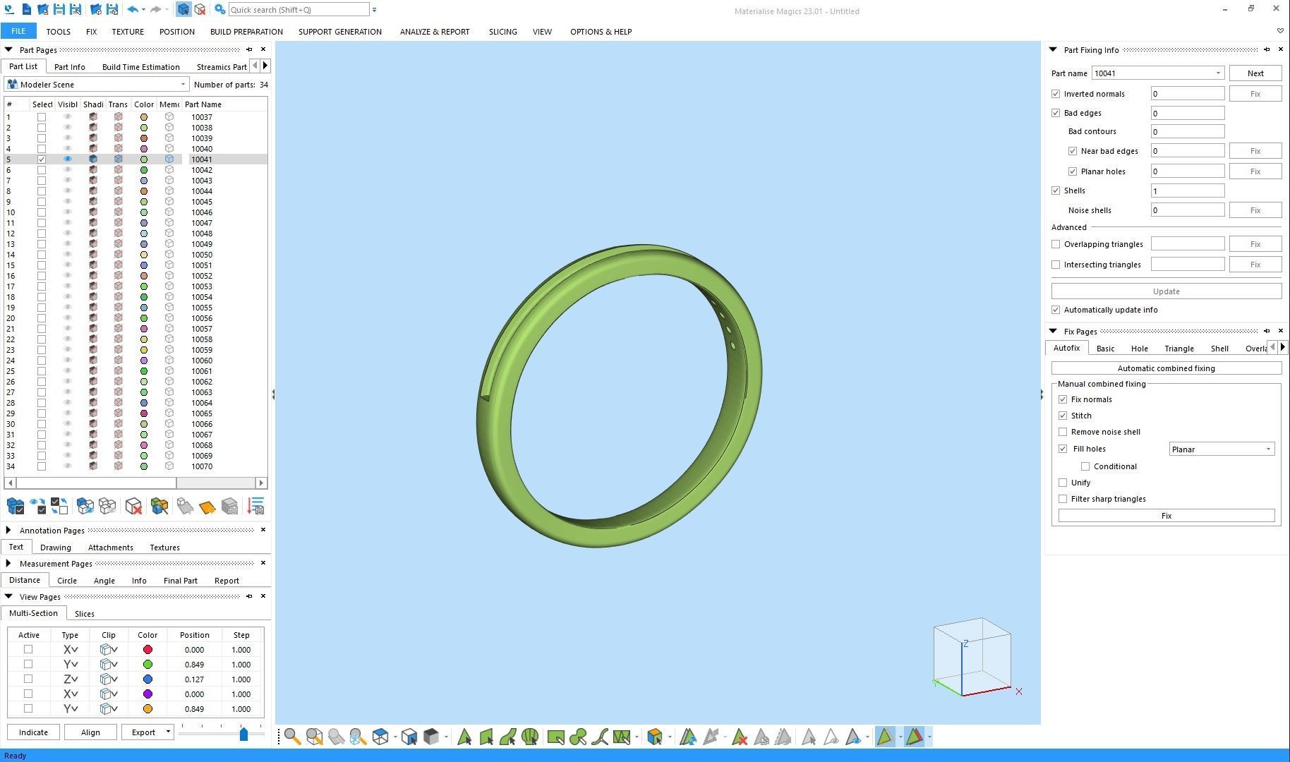Click the red color swatch in section table
1290x762 pixels.
point(147,650)
